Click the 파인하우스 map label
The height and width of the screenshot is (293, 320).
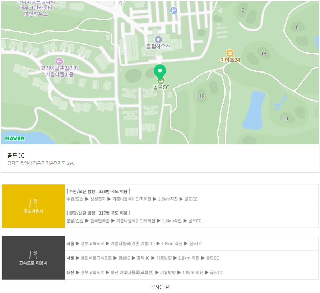click(36, 14)
